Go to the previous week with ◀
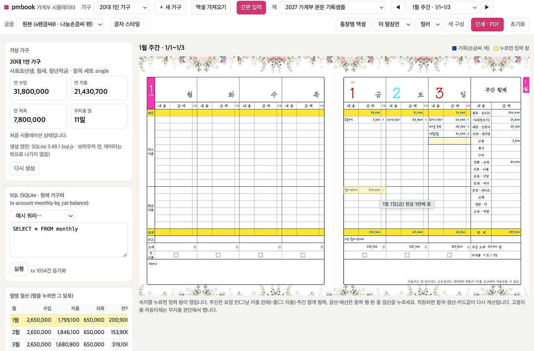The height and width of the screenshot is (351, 534). point(398,8)
